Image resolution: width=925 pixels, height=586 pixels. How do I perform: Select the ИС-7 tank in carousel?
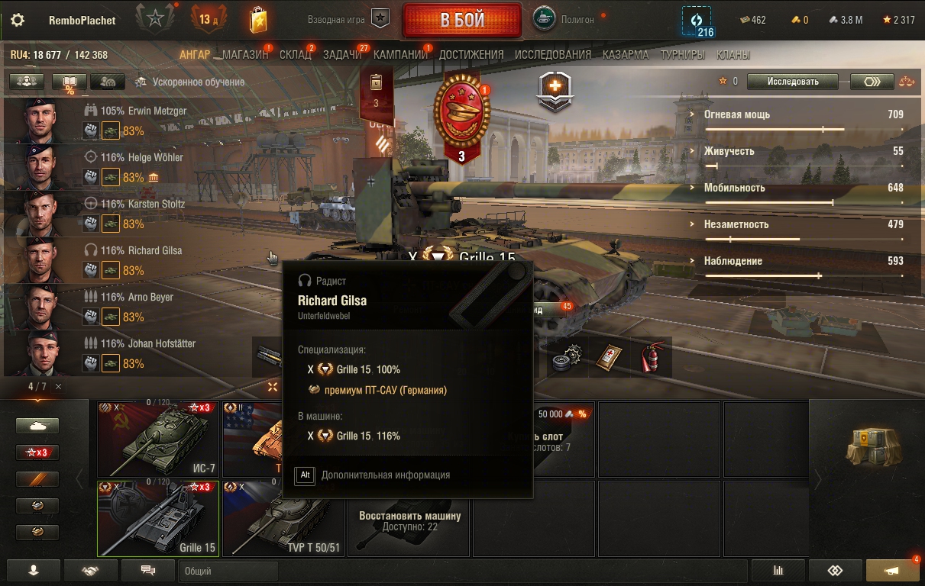click(158, 439)
